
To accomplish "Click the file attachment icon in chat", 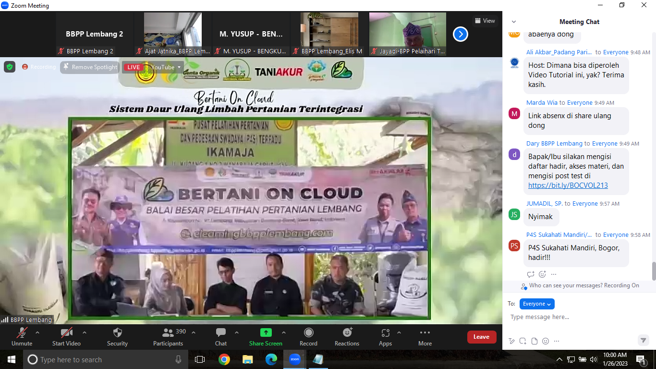I will 534,341.
